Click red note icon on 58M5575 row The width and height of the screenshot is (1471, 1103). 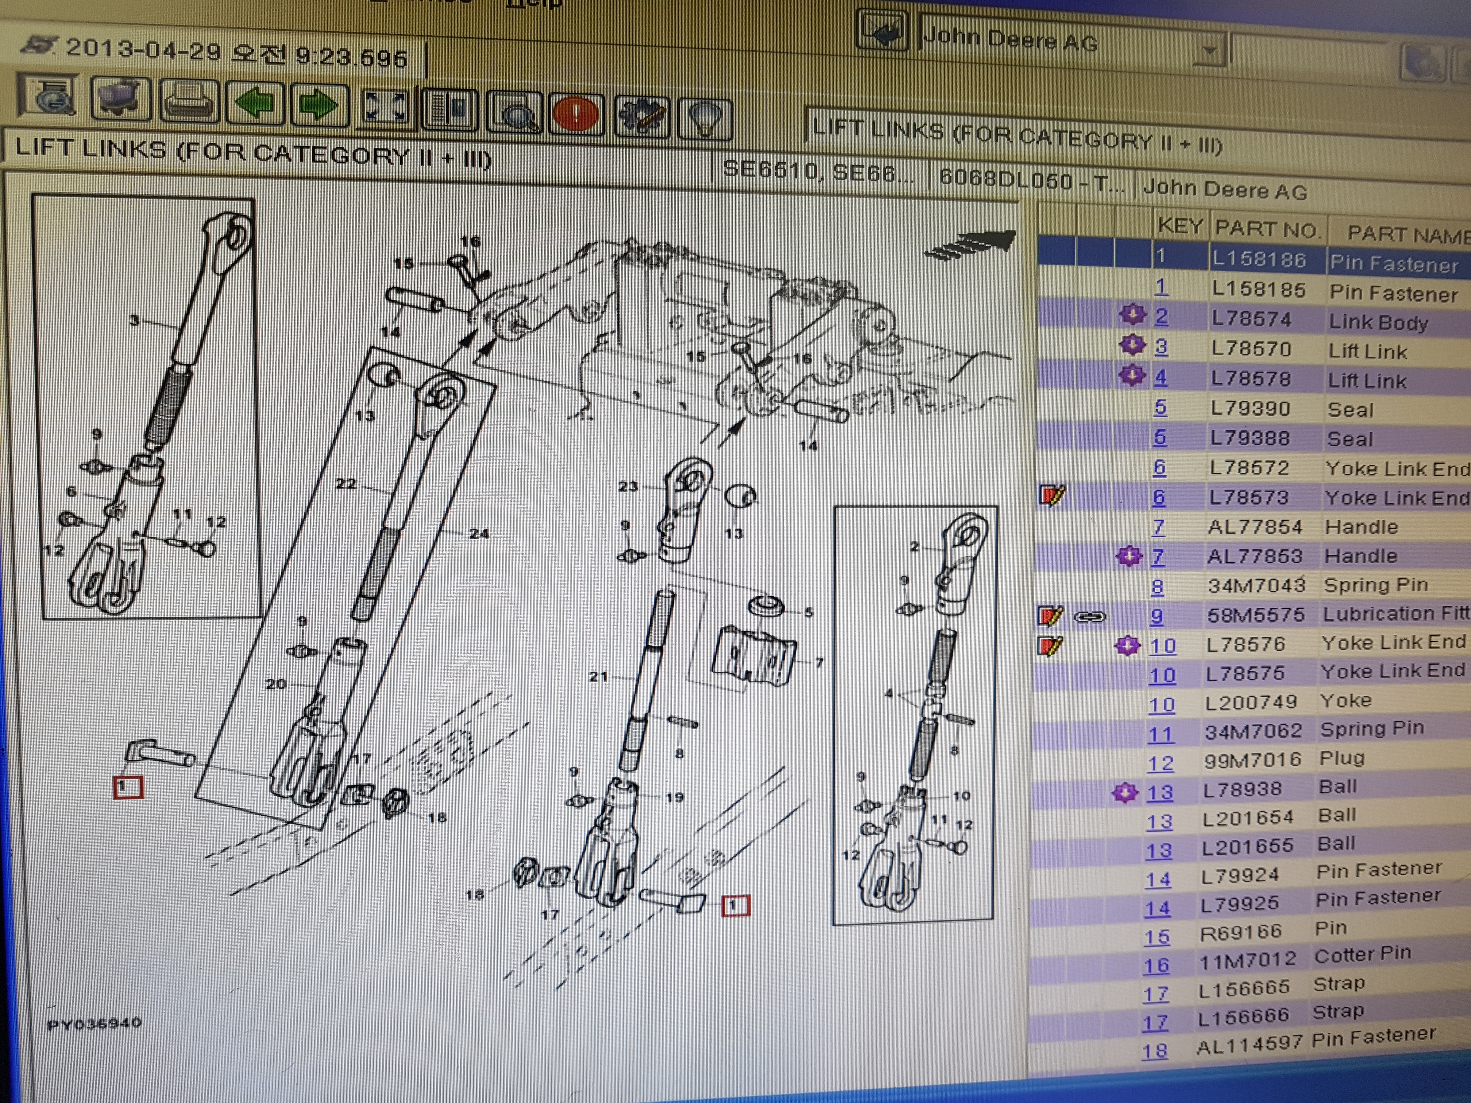click(1050, 616)
